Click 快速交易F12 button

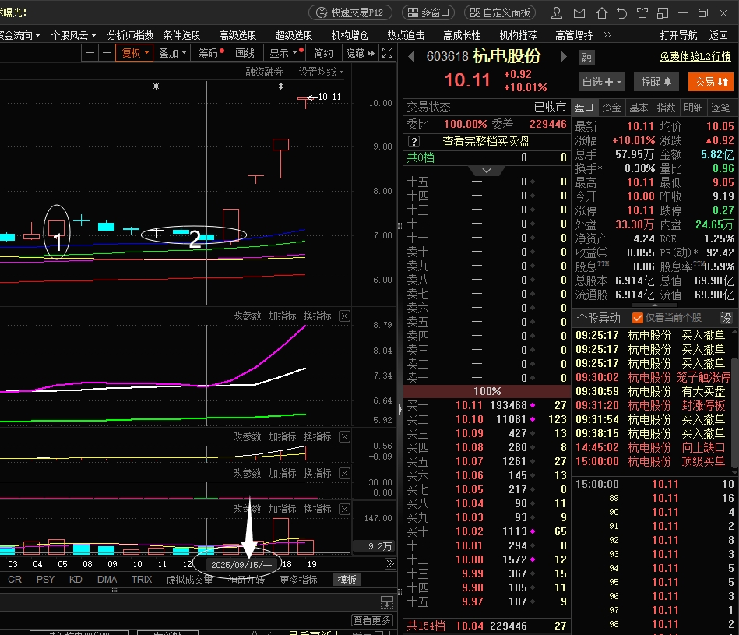pos(350,12)
